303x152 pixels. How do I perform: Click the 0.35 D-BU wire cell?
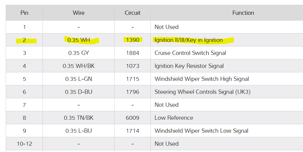79,92
